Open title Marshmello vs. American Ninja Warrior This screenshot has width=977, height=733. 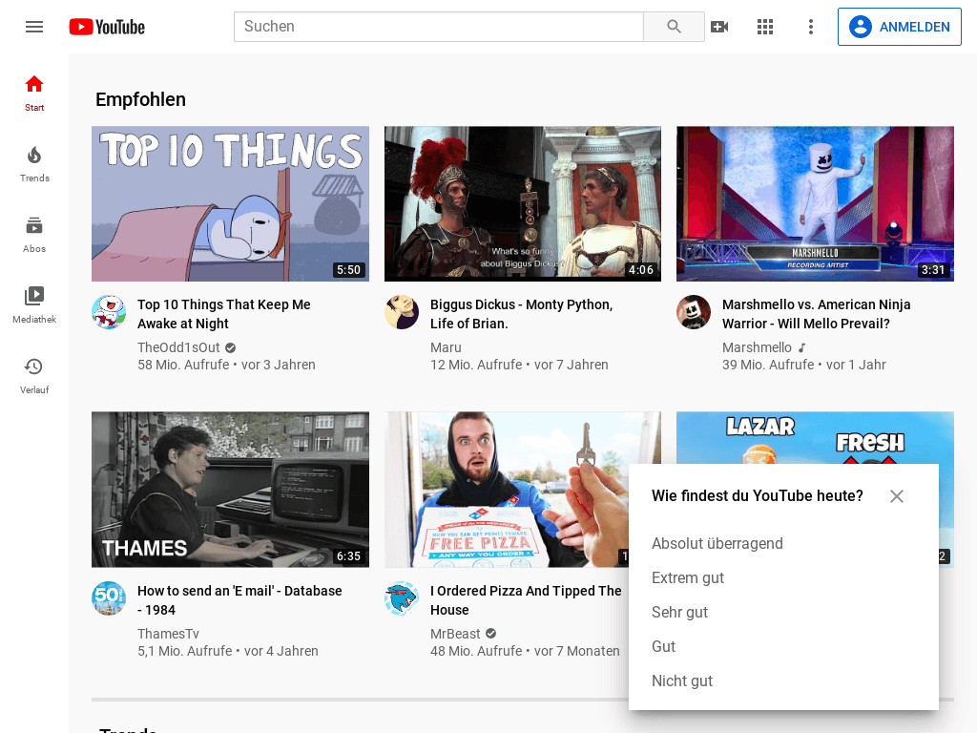coord(817,314)
